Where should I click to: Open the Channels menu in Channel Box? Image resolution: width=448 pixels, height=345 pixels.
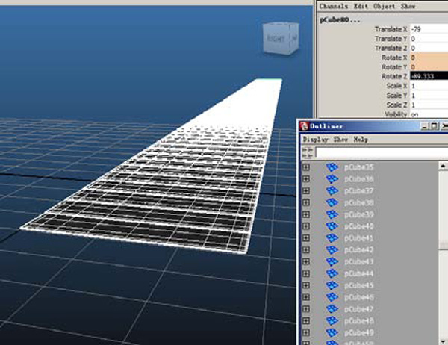(x=334, y=6)
